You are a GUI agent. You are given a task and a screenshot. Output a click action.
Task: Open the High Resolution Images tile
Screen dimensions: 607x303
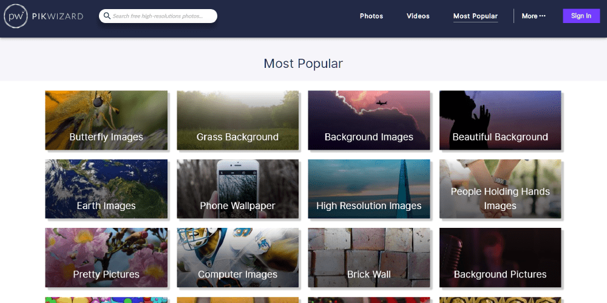tap(369, 189)
